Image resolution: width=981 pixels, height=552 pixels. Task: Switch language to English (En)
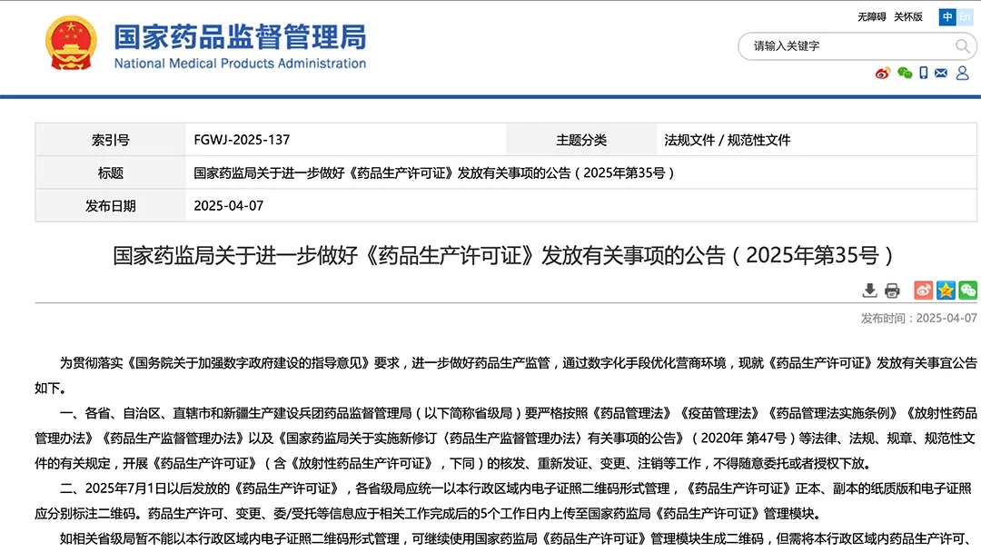(x=964, y=16)
